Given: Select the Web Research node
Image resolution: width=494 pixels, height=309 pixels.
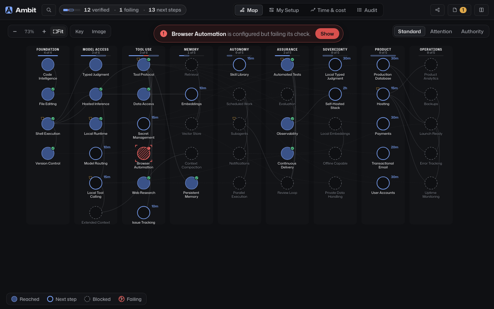Looking at the screenshot, I should tap(144, 183).
